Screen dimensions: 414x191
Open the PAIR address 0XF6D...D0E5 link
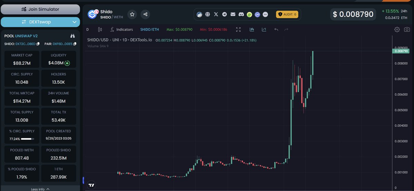[62, 44]
